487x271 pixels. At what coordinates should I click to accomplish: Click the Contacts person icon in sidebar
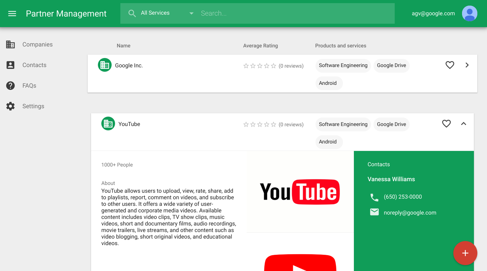(x=11, y=65)
